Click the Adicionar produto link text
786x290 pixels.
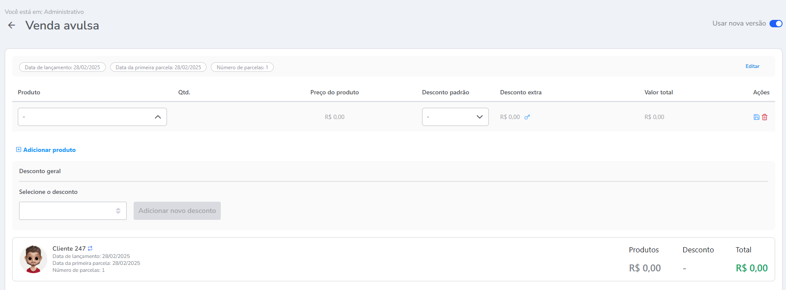point(49,150)
